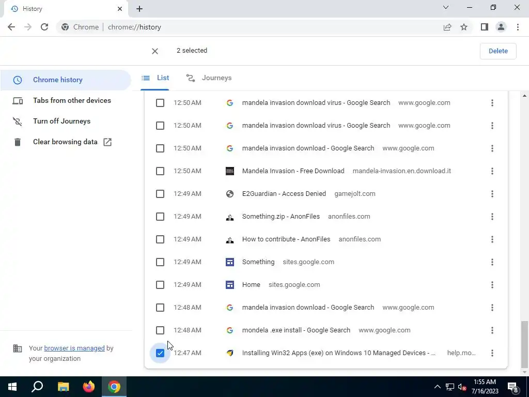Switch to the Journeys tab
The image size is (529, 397).
209,78
